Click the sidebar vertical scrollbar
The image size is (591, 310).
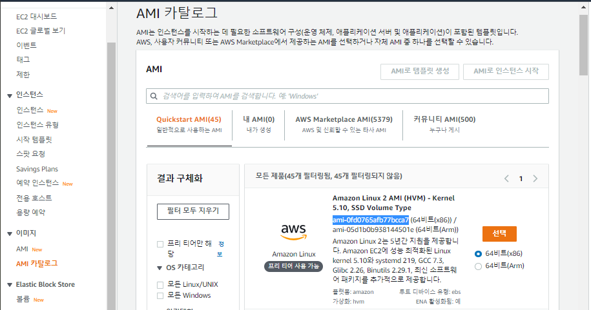click(x=112, y=176)
